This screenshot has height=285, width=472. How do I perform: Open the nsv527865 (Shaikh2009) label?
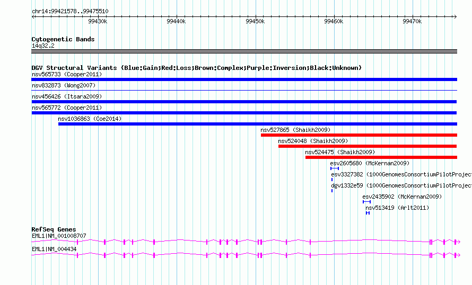(295, 130)
